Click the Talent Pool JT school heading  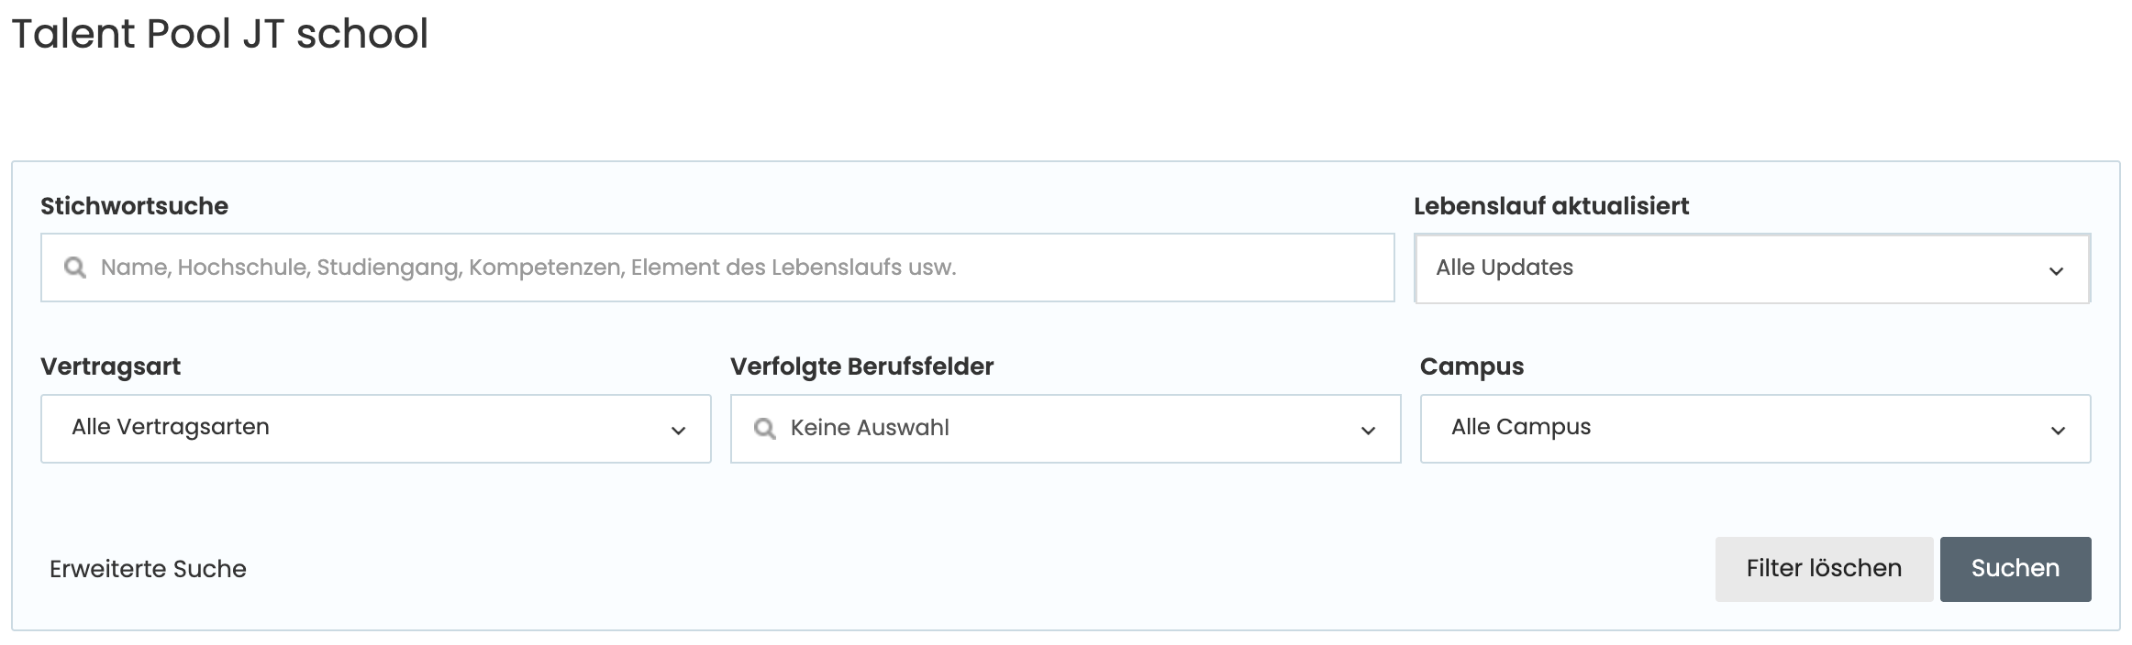pyautogui.click(x=218, y=35)
